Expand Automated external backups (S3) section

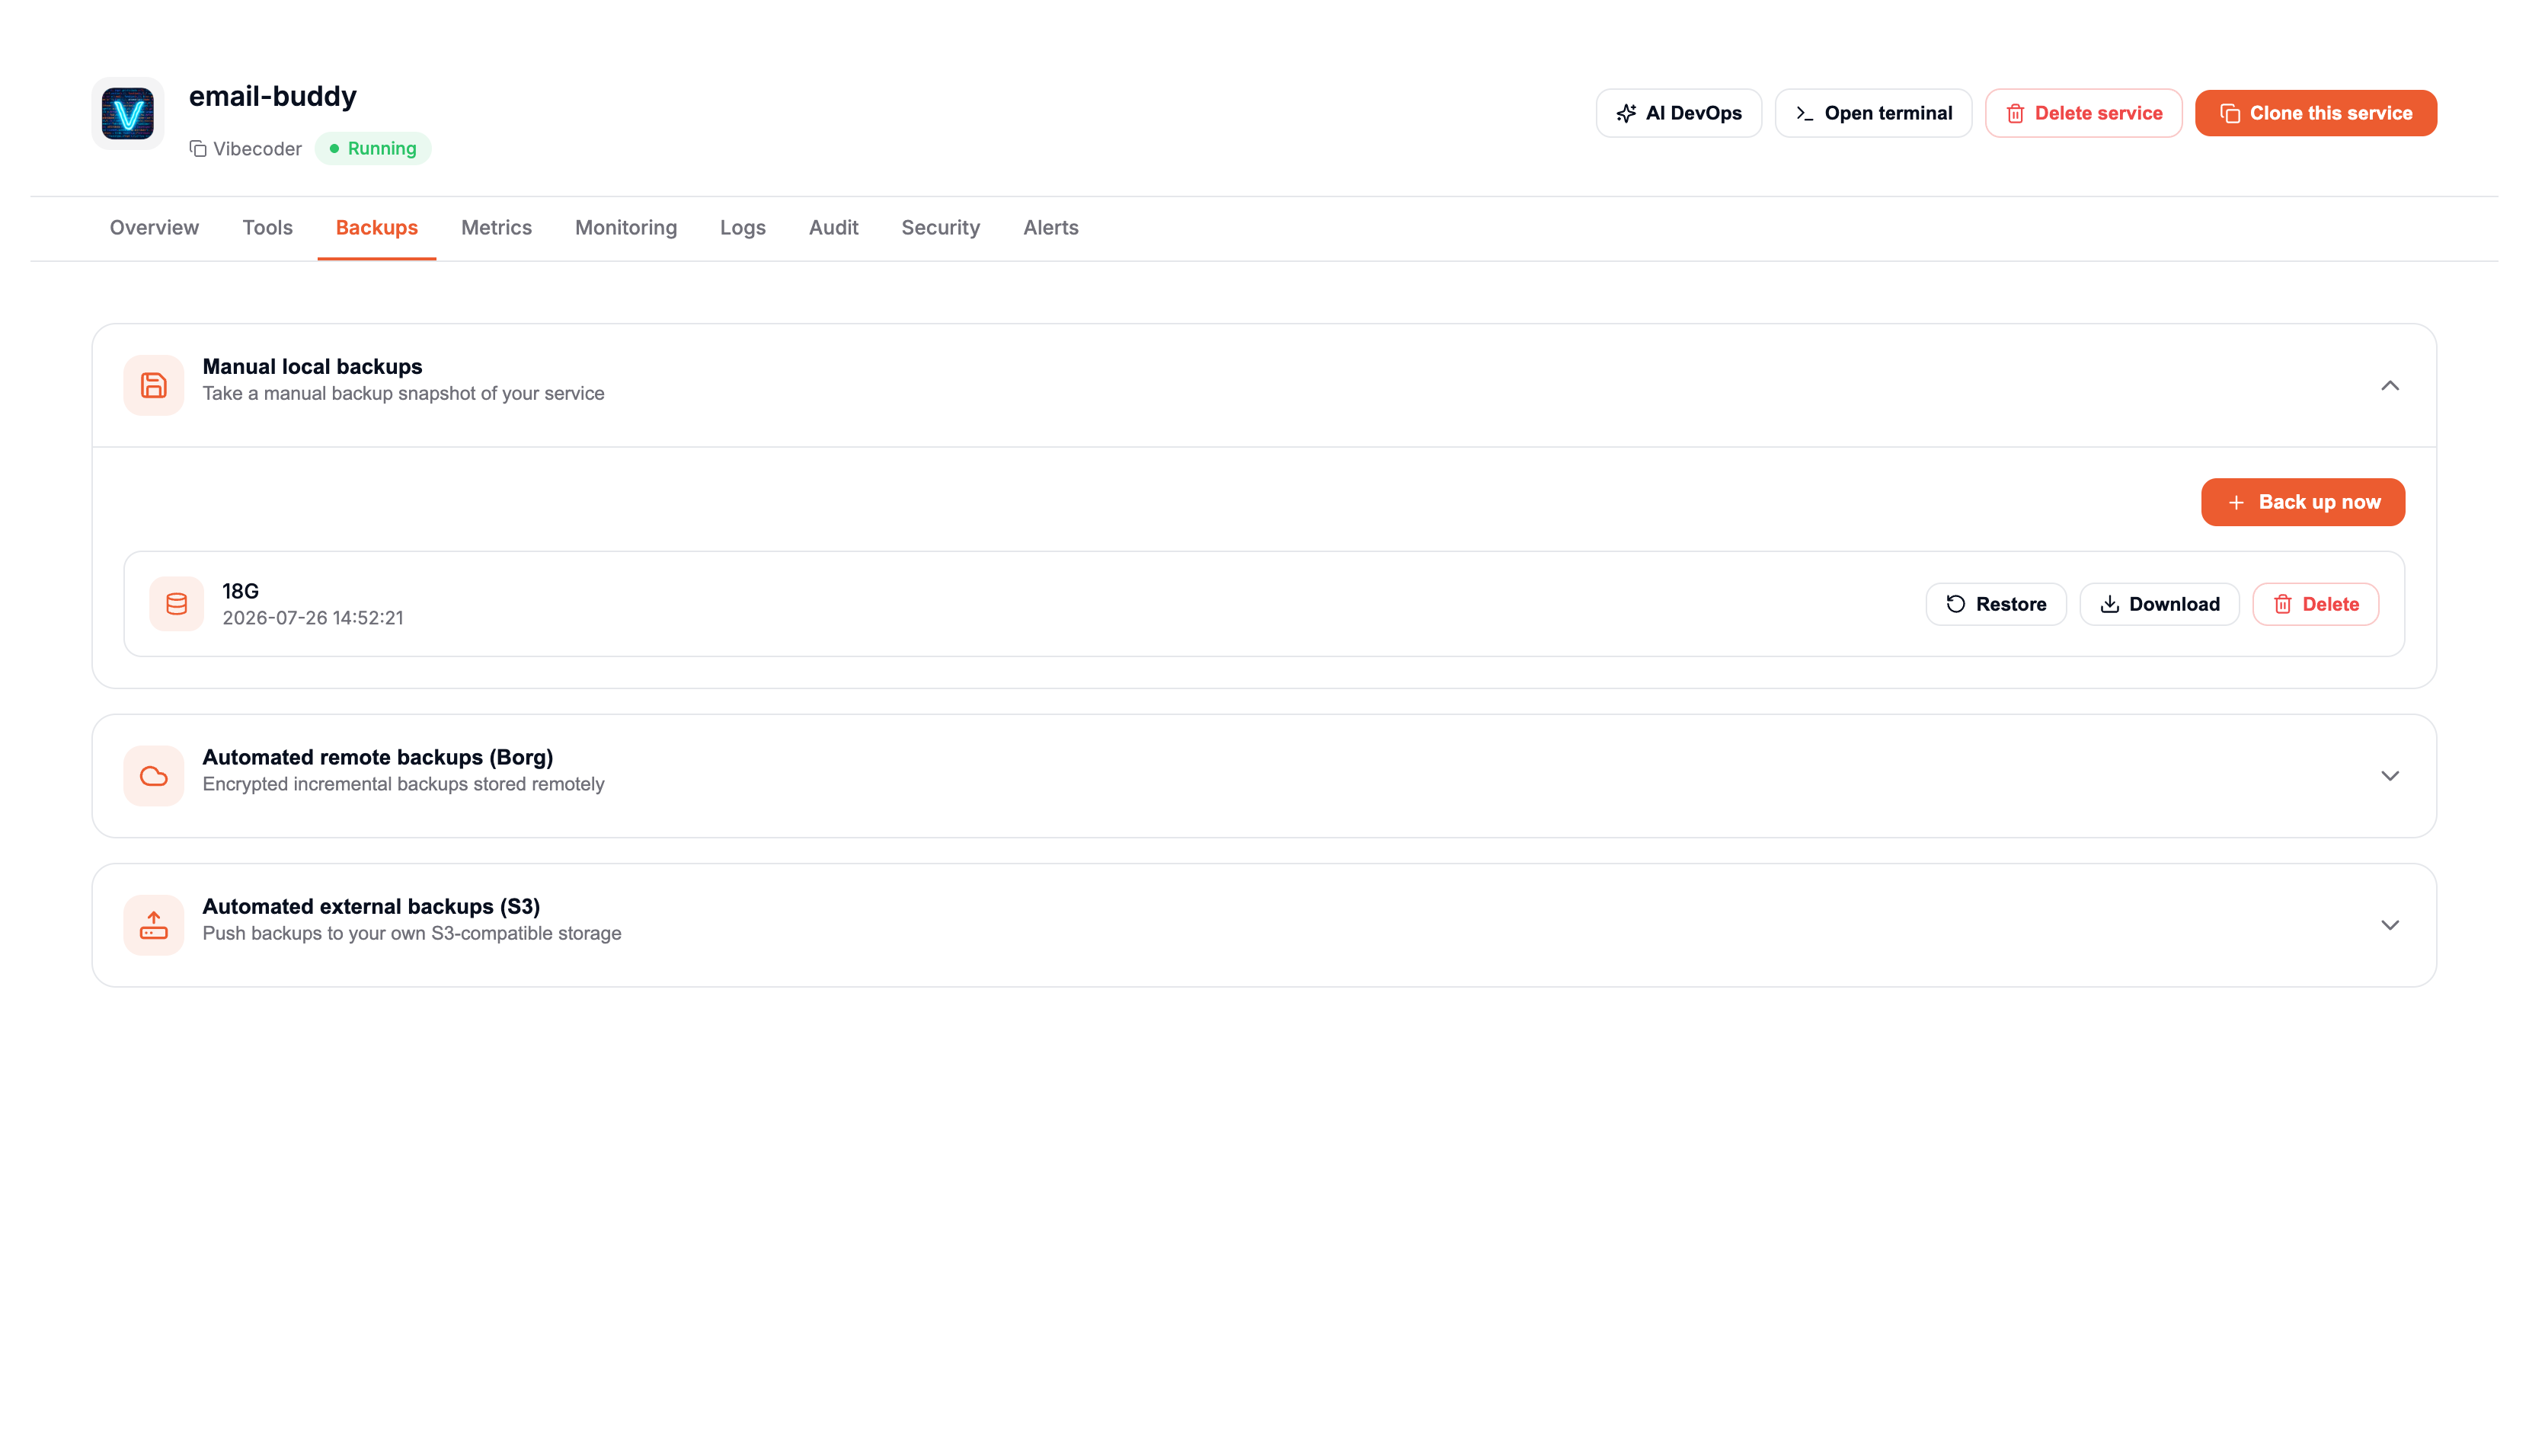tap(2389, 925)
